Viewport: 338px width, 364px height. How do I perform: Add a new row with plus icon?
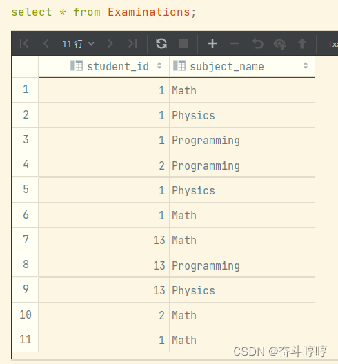212,43
